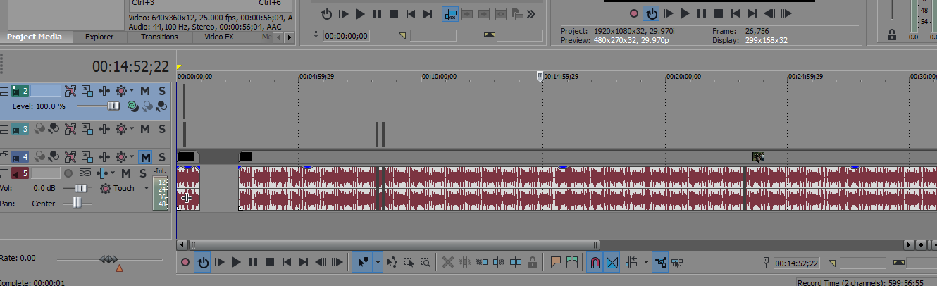This screenshot has width=937, height=286.
Task: Click the rate scrub slider
Action: click(109, 259)
